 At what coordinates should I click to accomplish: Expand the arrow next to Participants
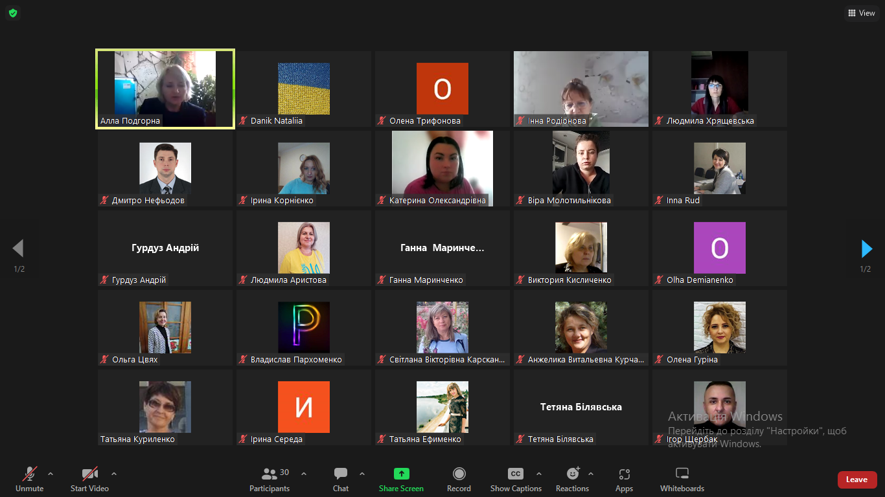(x=304, y=474)
